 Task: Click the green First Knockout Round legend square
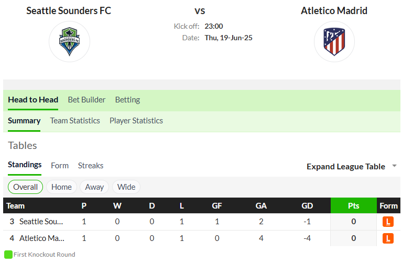point(8,255)
